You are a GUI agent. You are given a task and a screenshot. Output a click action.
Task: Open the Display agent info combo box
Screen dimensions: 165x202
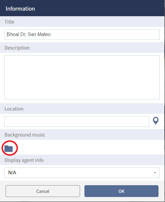[x=82, y=173]
